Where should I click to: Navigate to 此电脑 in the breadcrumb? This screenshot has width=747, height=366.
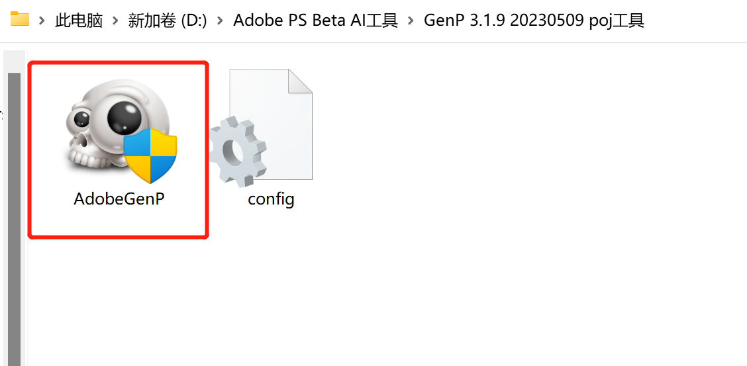click(x=79, y=21)
